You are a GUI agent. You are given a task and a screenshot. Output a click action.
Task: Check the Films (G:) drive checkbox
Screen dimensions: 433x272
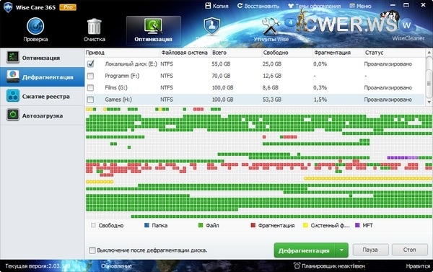pos(90,87)
